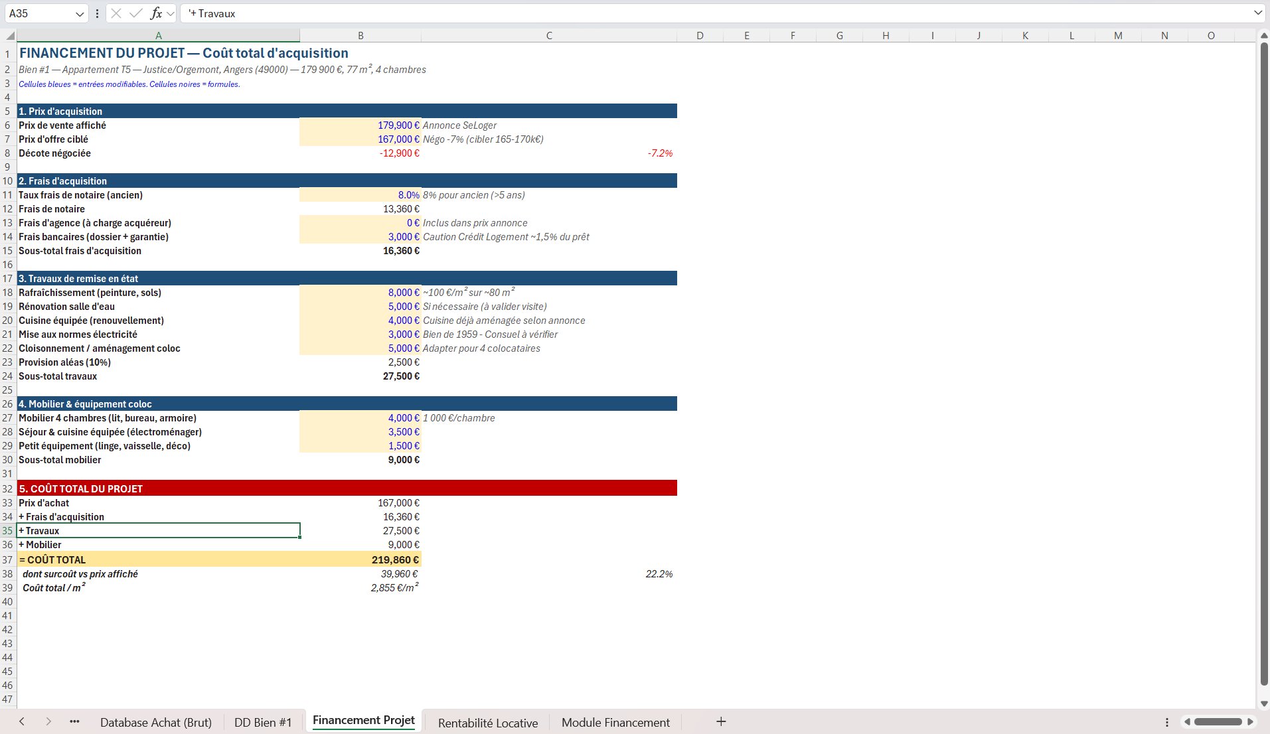Image resolution: width=1270 pixels, height=734 pixels.
Task: Select '+ Mobilier' label cell
Action: [158, 545]
